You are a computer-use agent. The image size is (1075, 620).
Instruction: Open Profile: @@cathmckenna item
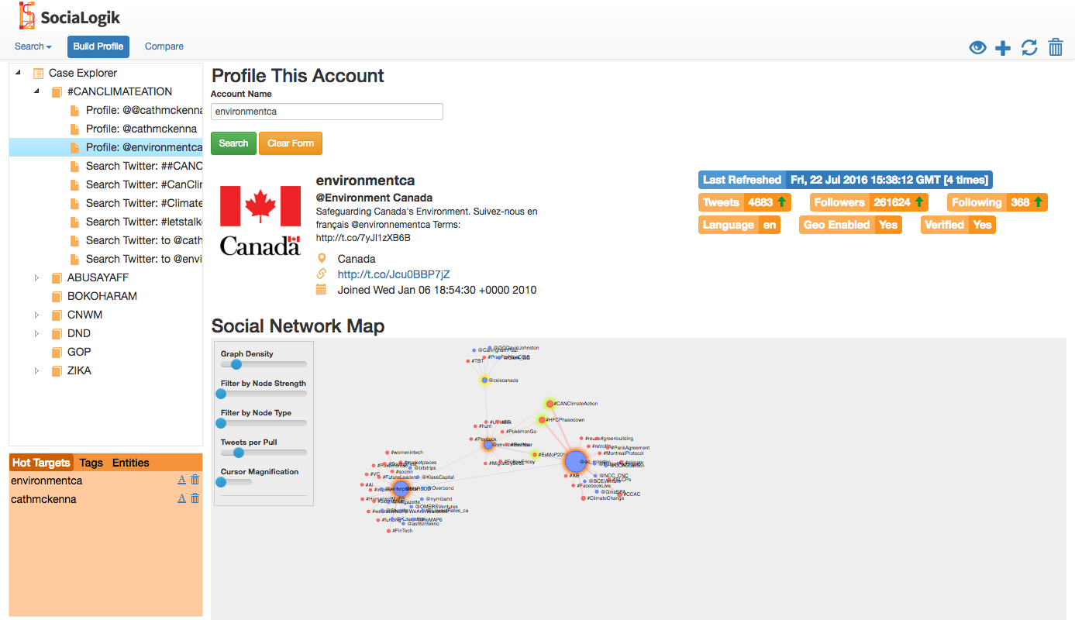coord(144,110)
